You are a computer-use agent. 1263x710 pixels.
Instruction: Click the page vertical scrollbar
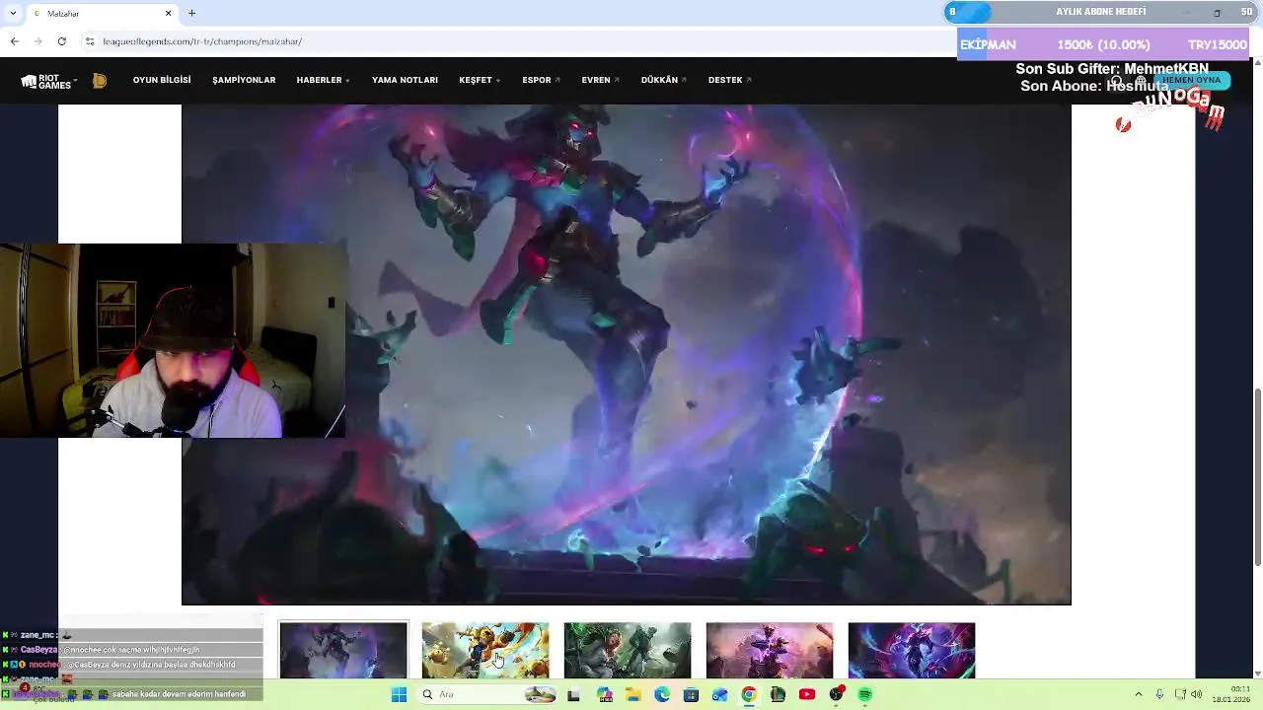click(x=1257, y=478)
